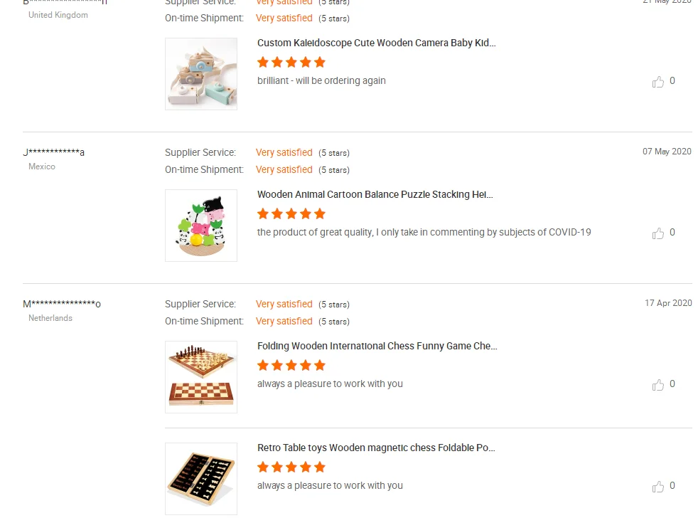The image size is (698, 518).
Task: Open the wooden camera product thumbnail
Action: point(201,74)
